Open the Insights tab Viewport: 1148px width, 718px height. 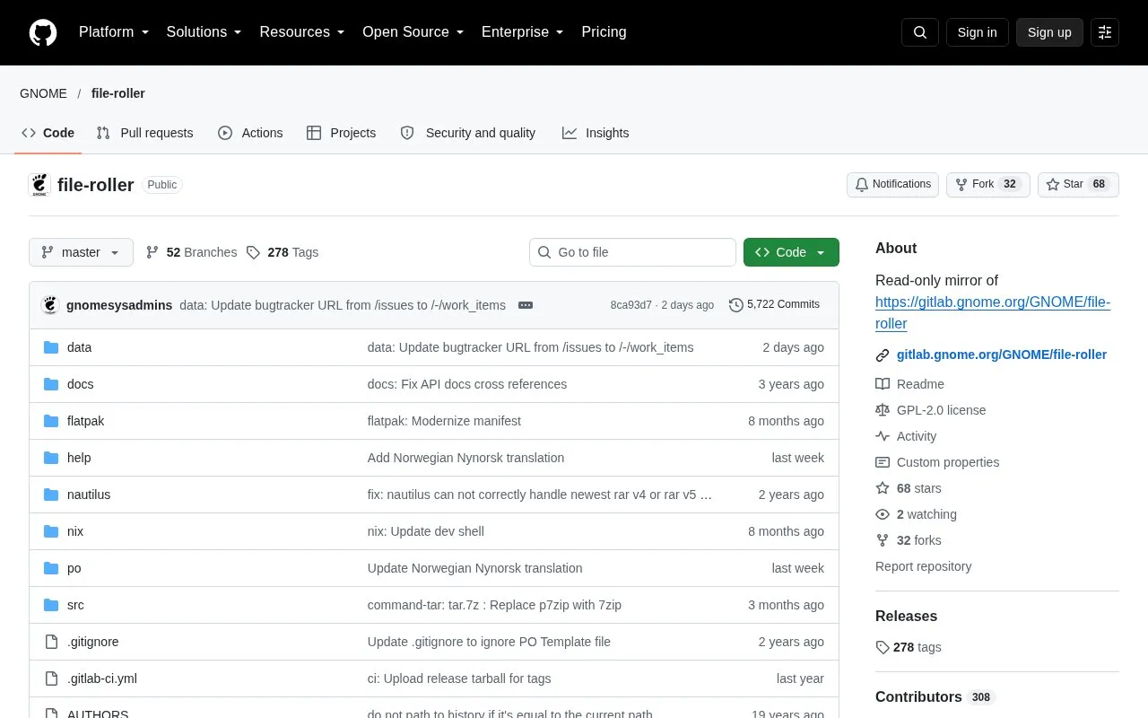point(596,133)
